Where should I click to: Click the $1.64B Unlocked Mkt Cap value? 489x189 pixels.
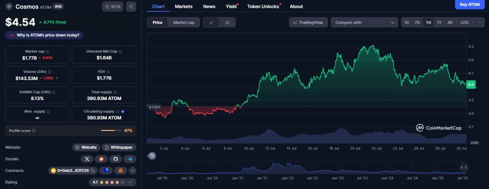[x=104, y=58]
